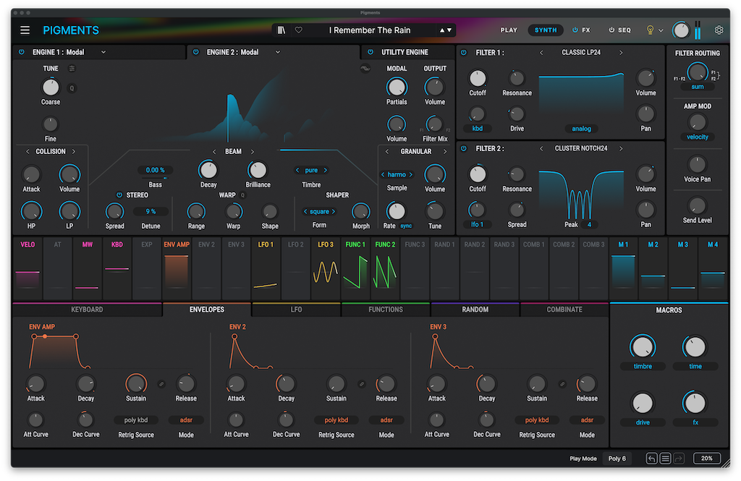This screenshot has width=741, height=481.
Task: Click next arrow beside COLLISION
Action: [74, 152]
